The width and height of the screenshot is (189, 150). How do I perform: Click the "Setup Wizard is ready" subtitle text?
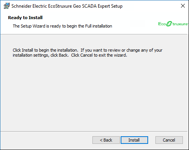[62, 26]
